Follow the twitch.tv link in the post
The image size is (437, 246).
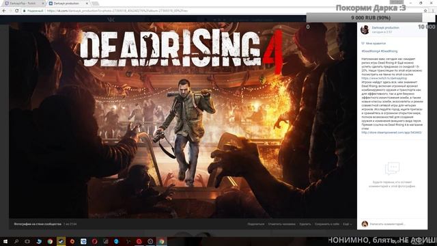click(x=384, y=79)
